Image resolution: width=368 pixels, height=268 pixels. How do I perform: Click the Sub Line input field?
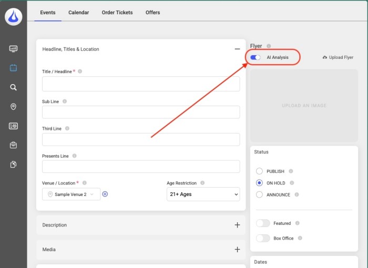[141, 112]
